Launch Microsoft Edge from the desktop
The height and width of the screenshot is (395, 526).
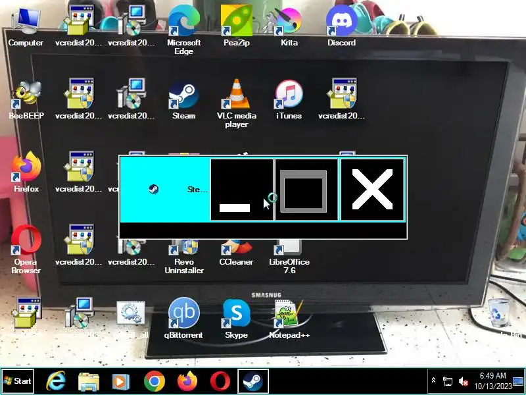184,30
